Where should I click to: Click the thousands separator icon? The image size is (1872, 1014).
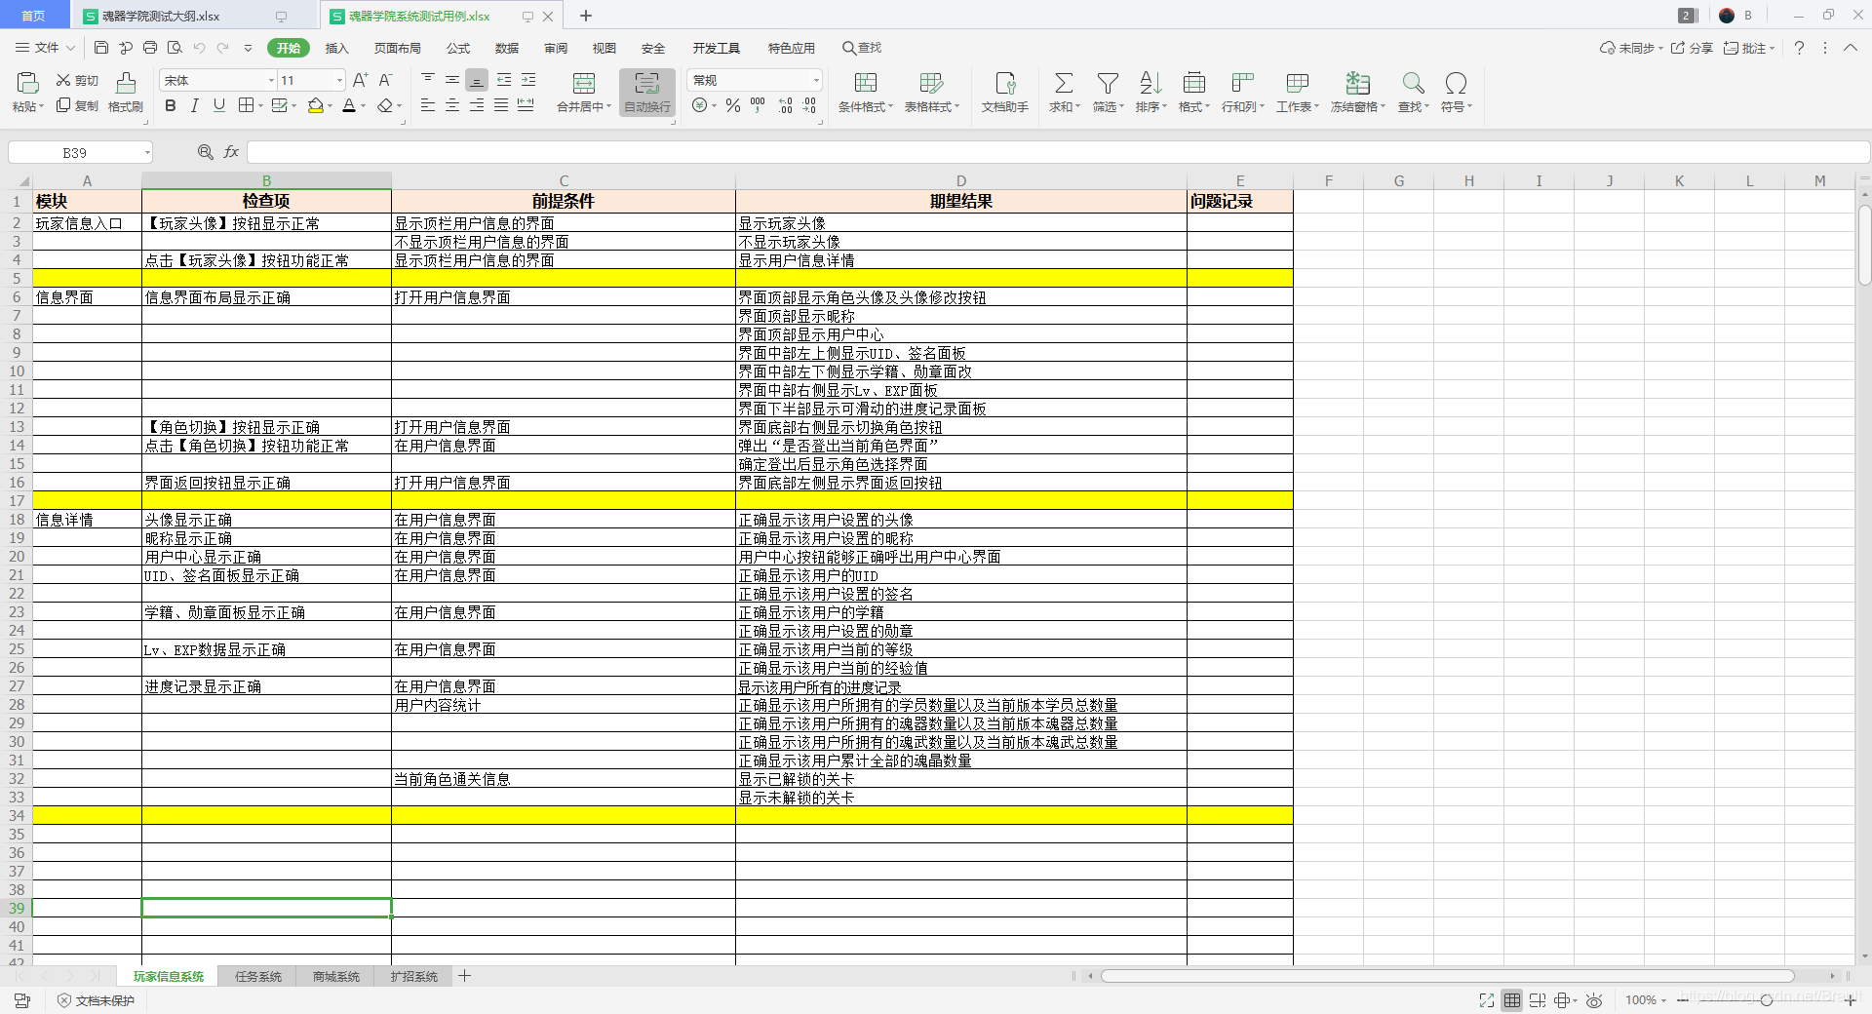pyautogui.click(x=758, y=105)
